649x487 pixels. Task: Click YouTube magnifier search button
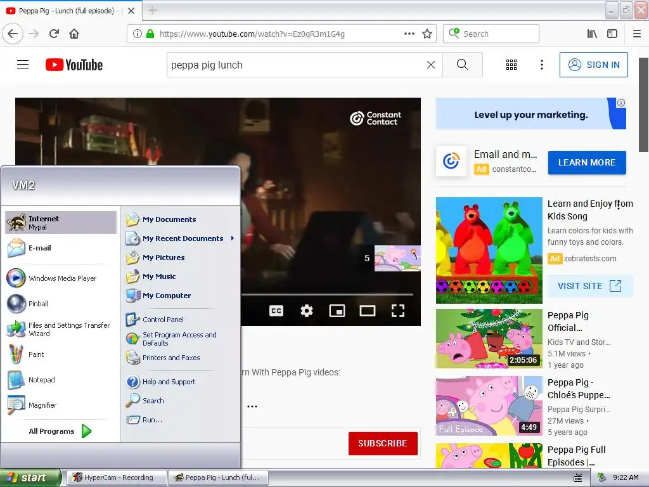coord(462,65)
